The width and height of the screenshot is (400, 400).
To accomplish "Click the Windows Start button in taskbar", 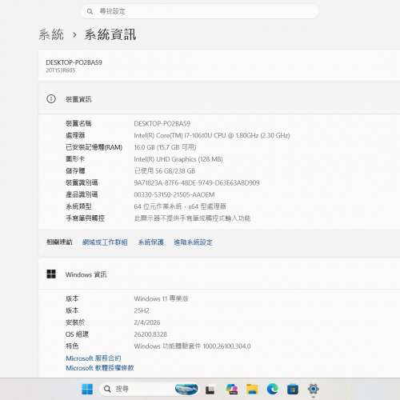I will tap(87, 389).
